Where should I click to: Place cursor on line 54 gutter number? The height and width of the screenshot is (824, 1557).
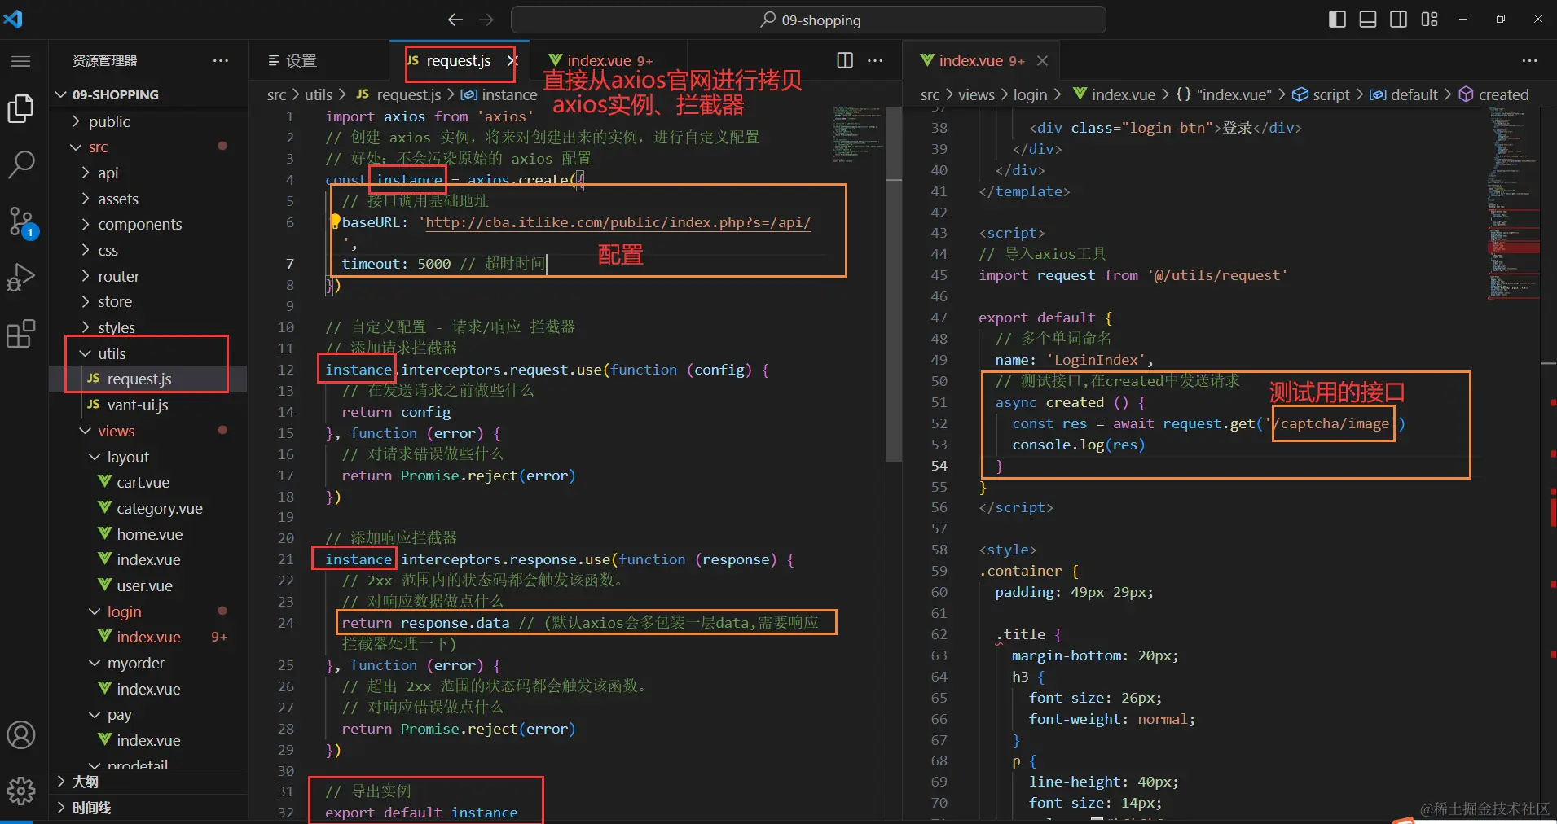(939, 466)
